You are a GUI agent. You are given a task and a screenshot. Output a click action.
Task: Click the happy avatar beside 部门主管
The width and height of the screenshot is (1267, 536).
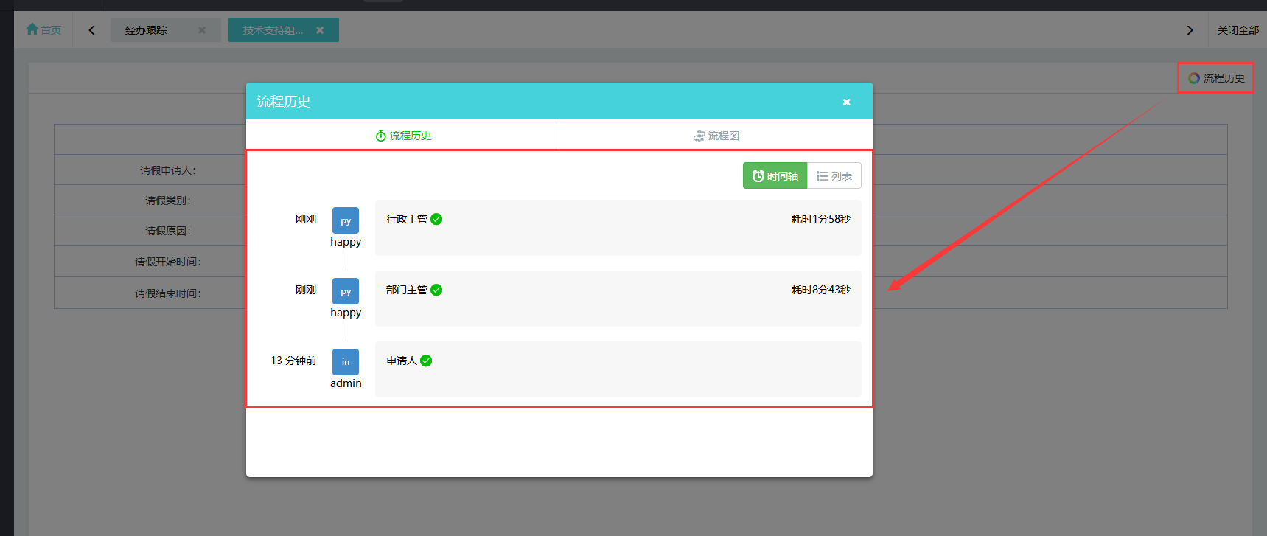tap(346, 291)
